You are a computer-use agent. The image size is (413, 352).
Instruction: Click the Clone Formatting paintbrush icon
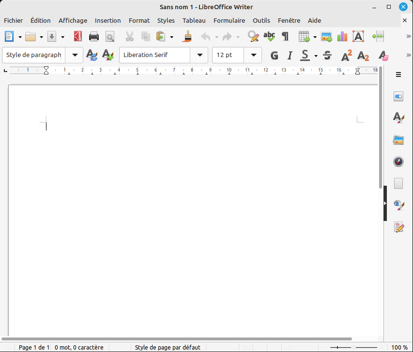(188, 36)
